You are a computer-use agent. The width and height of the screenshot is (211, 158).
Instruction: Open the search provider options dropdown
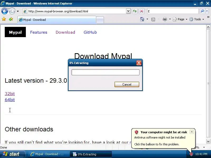(207, 11)
